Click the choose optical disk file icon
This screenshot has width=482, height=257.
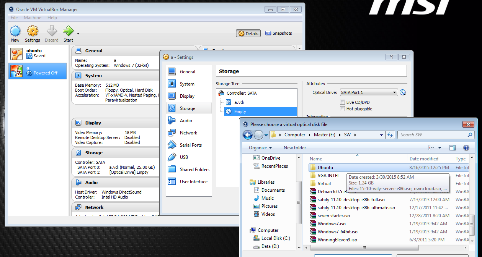click(x=402, y=92)
